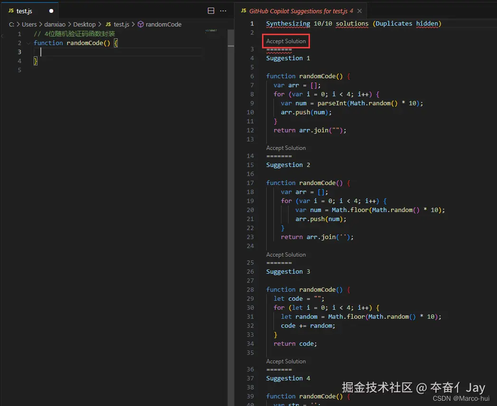Click the let code = "" line
The height and width of the screenshot is (406, 497).
click(x=299, y=299)
